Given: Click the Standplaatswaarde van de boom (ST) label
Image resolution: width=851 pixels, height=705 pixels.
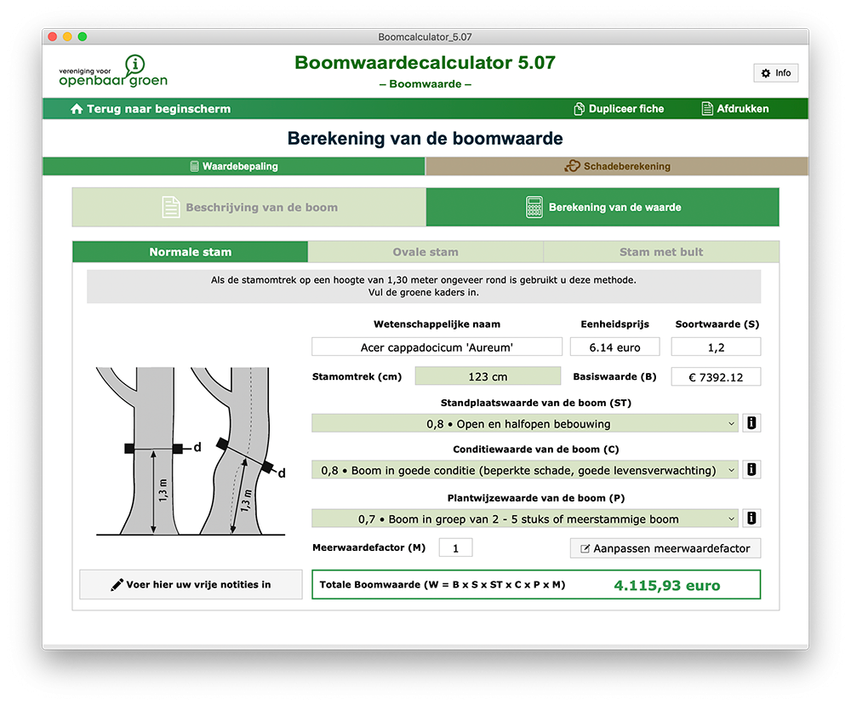Looking at the screenshot, I should click(535, 403).
